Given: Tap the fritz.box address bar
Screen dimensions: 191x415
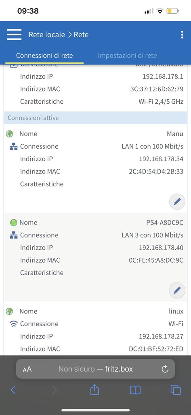Looking at the screenshot, I should click(x=95, y=369).
